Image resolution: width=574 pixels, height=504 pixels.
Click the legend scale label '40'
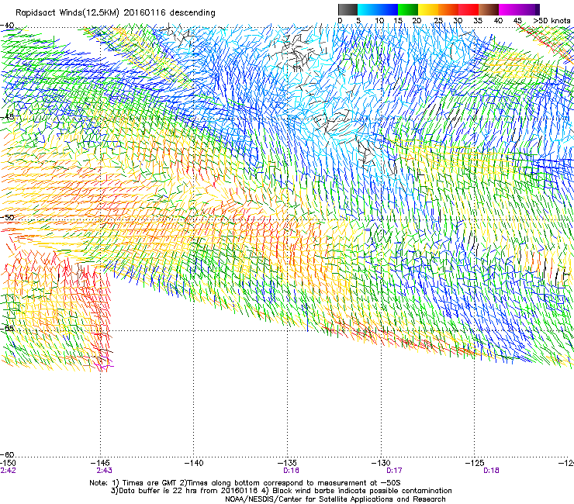[498, 21]
